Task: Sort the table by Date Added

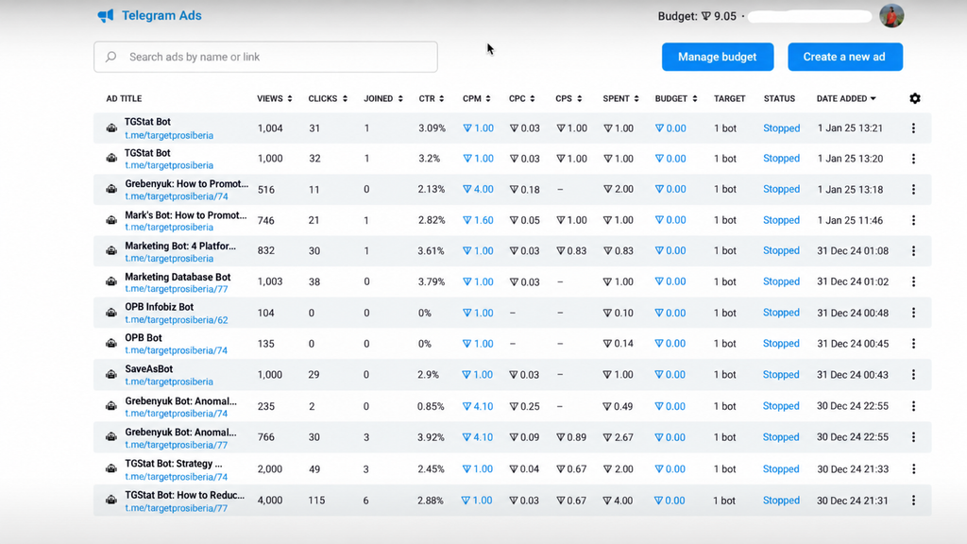Action: pos(846,98)
